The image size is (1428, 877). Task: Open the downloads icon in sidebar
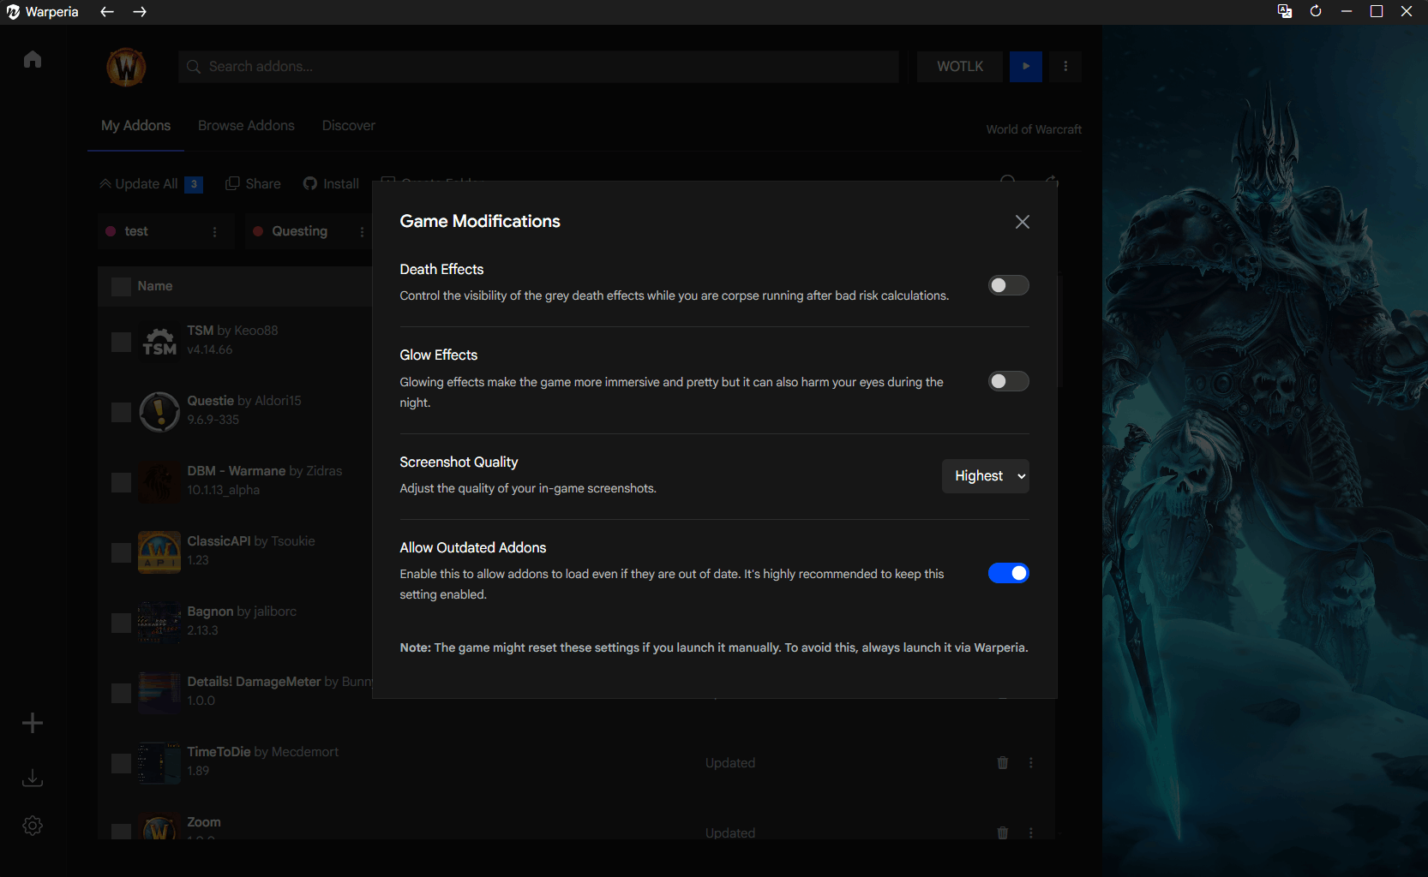33,778
